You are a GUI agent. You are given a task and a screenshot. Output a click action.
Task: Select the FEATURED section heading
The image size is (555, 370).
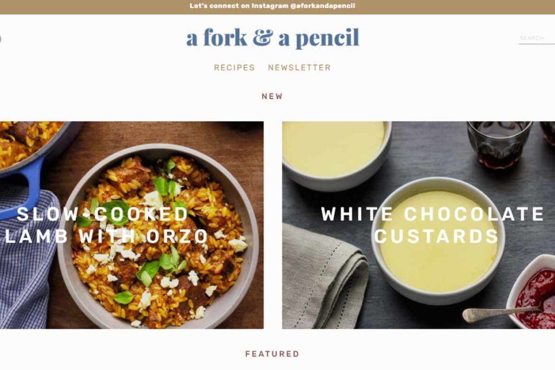click(272, 354)
